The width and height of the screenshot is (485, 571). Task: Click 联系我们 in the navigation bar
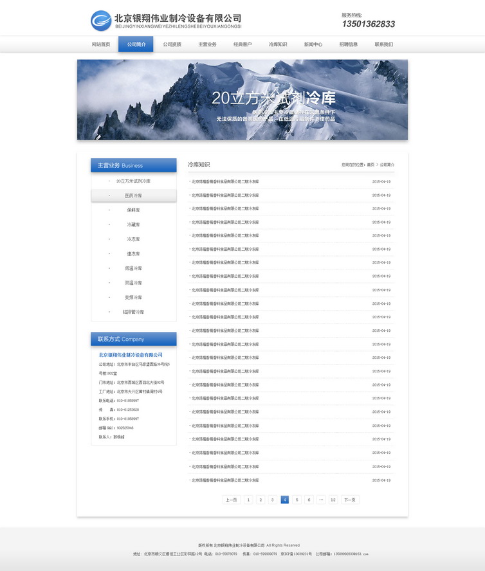click(383, 44)
